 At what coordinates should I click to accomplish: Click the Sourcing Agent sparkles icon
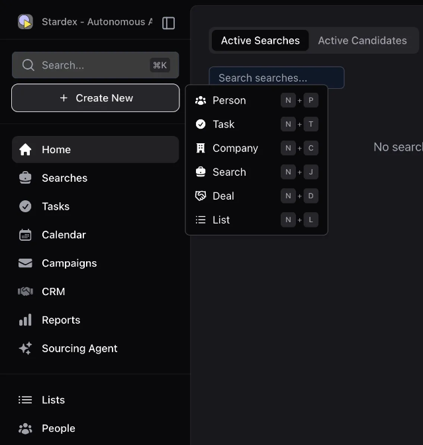click(x=25, y=348)
